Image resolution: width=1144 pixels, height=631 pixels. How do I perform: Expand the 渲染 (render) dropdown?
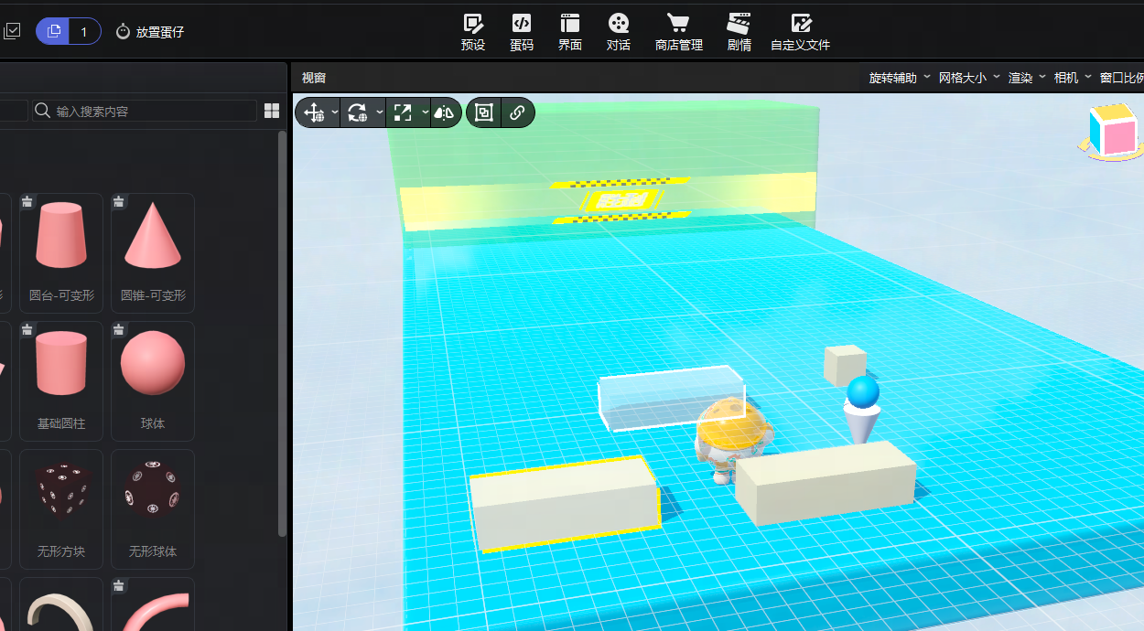[1027, 78]
